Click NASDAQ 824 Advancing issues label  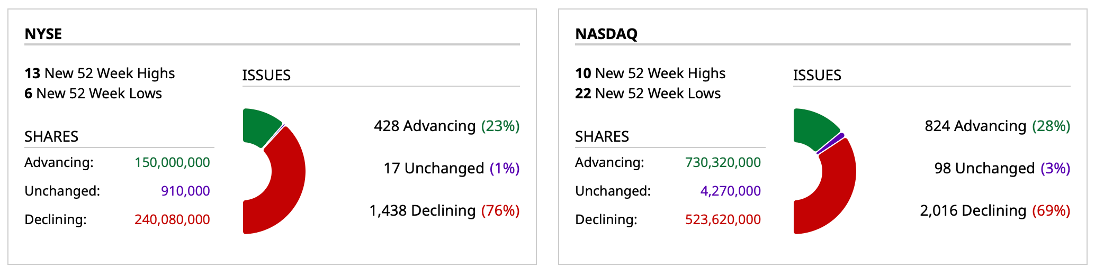click(997, 126)
